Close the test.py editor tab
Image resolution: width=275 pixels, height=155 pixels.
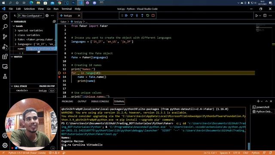[79, 15]
